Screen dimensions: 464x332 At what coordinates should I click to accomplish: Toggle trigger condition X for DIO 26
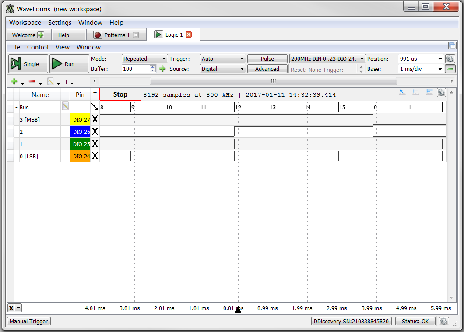pyautogui.click(x=95, y=132)
